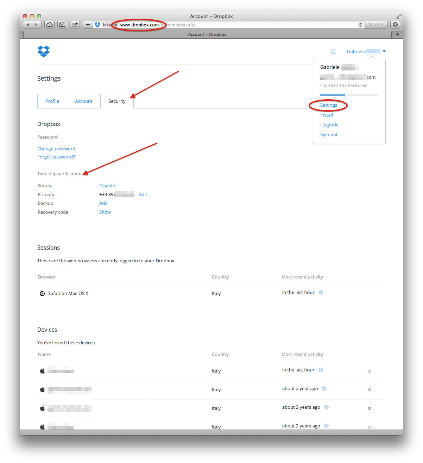This screenshot has width=423, height=463.
Task: Open notifications bell icon
Action: click(x=333, y=52)
